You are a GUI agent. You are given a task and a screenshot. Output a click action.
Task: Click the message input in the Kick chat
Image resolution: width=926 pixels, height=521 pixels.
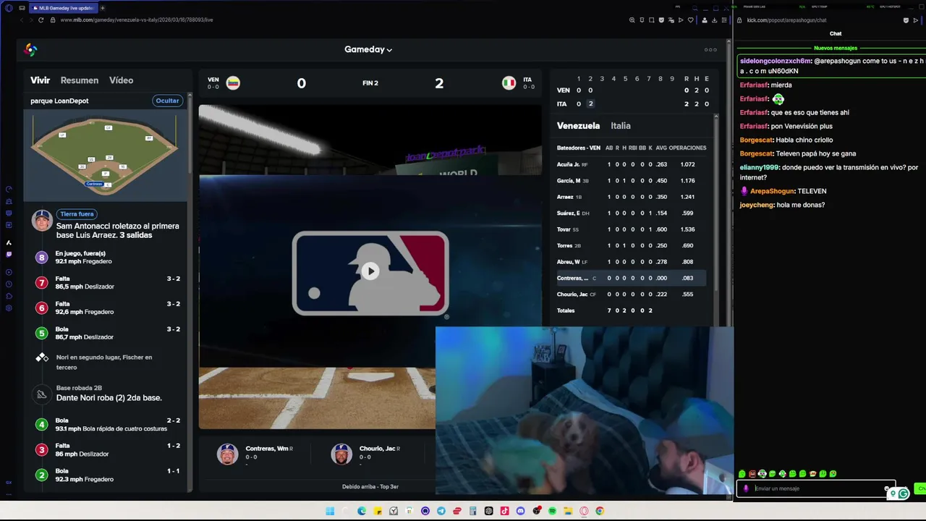(816, 488)
